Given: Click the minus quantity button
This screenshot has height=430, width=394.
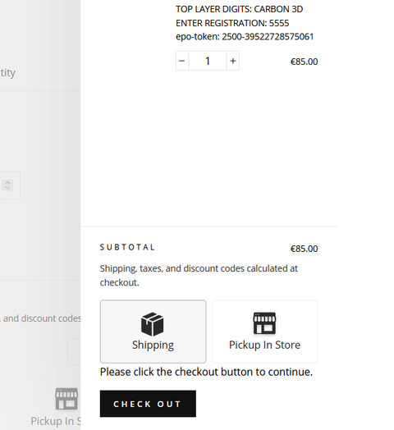Looking at the screenshot, I should [x=182, y=61].
